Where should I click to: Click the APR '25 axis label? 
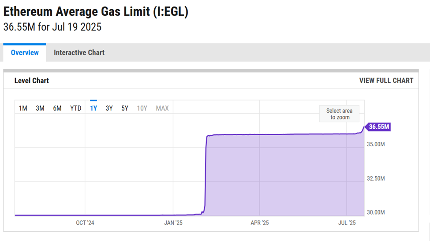260,223
